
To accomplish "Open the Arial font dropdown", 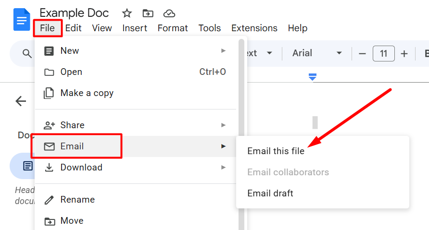I will (x=317, y=53).
